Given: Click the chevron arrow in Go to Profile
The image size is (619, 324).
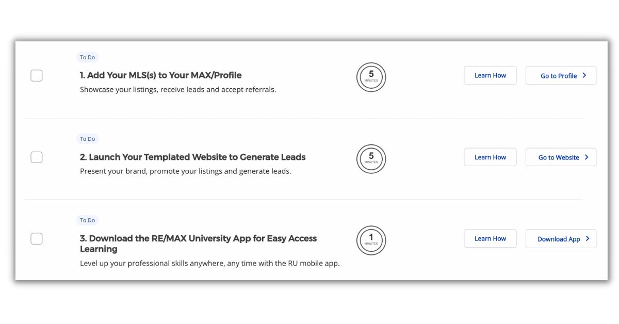Looking at the screenshot, I should pyautogui.click(x=584, y=75).
